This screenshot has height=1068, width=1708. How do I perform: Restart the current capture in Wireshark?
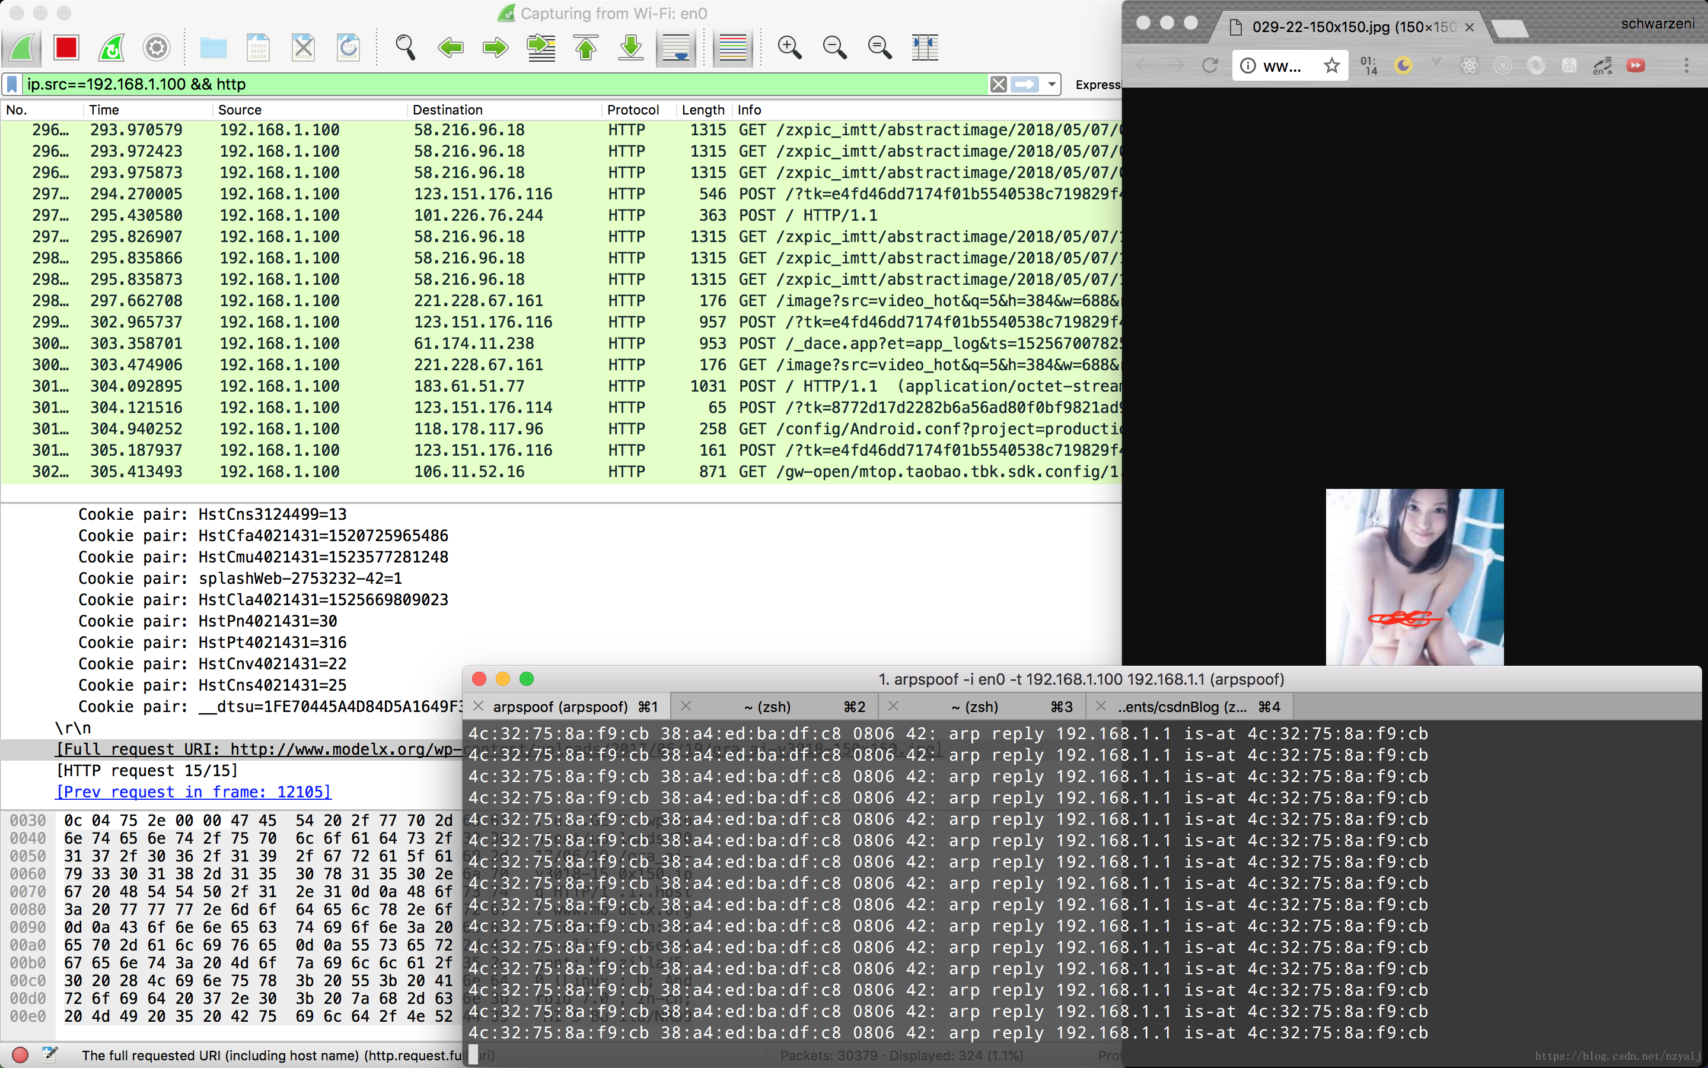[x=111, y=47]
